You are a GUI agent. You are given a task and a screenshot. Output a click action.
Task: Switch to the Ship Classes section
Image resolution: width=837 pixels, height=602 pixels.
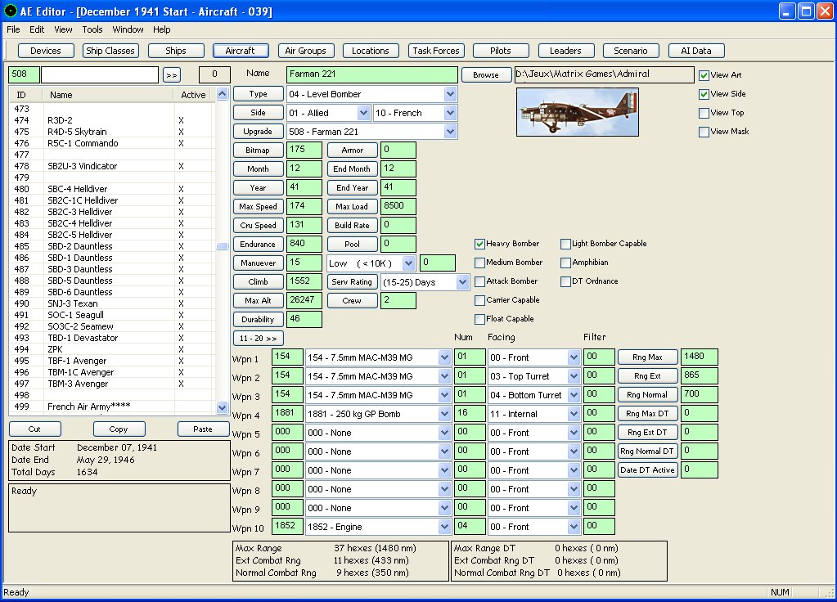(110, 51)
